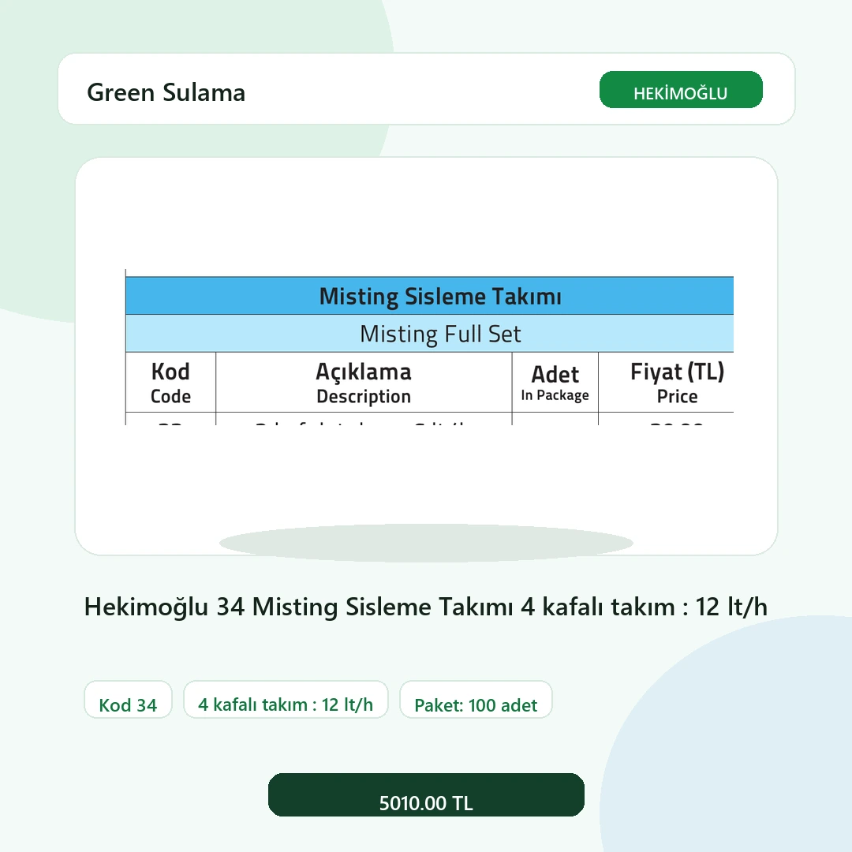Select the 4 kafalı takım : 12 lt/h tag

[x=286, y=699]
